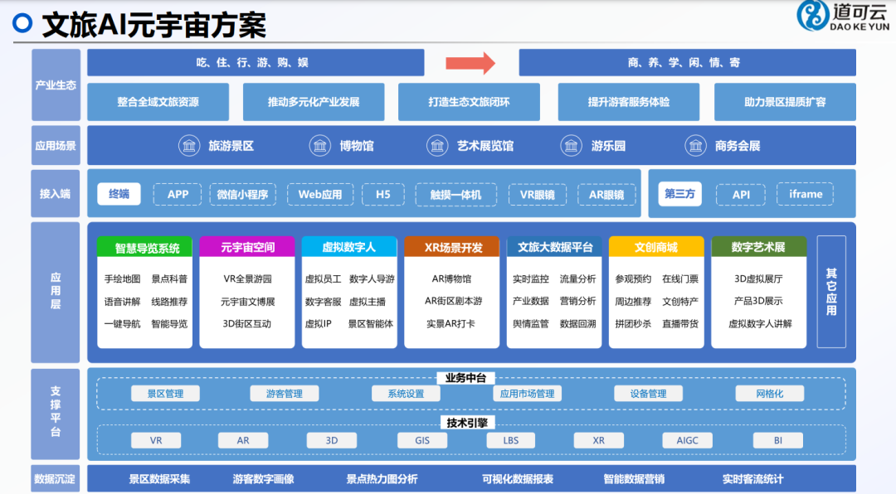Click AR街区剧本游 text
The width and height of the screenshot is (896, 494).
(453, 301)
